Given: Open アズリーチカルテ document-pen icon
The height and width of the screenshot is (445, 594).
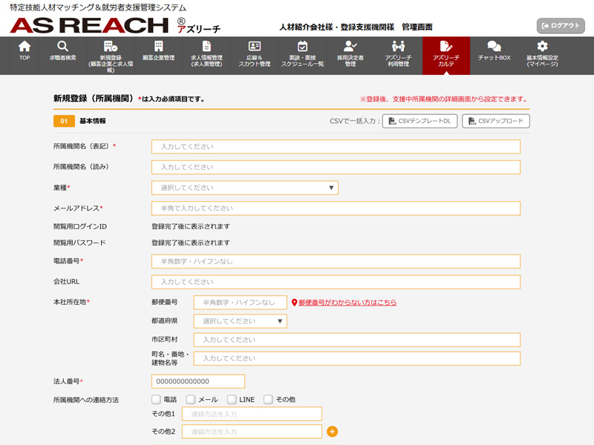Looking at the screenshot, I should point(446,46).
